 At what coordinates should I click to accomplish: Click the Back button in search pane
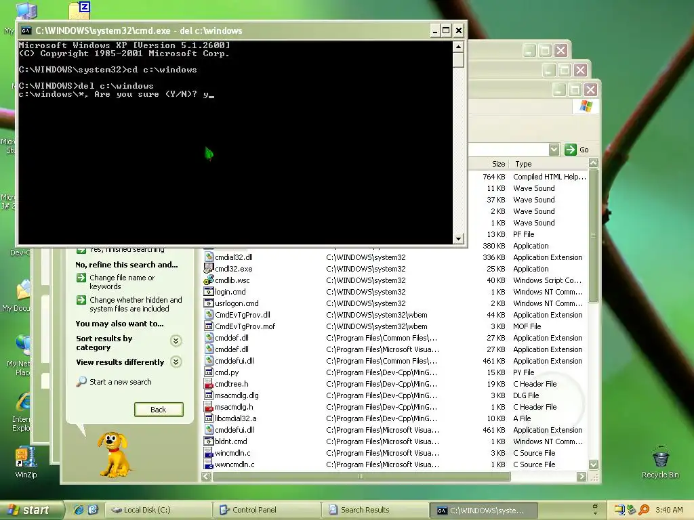159,410
